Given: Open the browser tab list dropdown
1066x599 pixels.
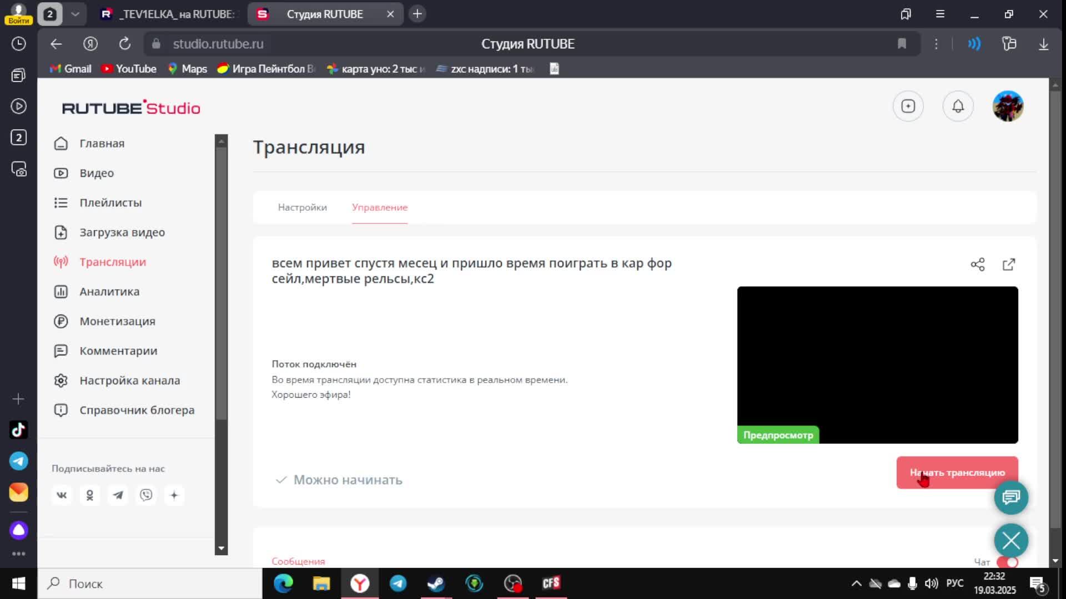Looking at the screenshot, I should [76, 14].
